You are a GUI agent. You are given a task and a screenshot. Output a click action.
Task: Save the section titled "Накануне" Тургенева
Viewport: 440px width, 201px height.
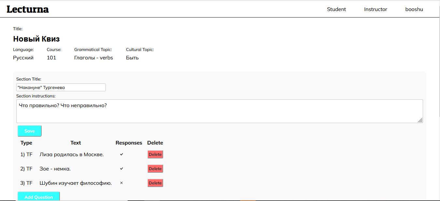(x=29, y=131)
